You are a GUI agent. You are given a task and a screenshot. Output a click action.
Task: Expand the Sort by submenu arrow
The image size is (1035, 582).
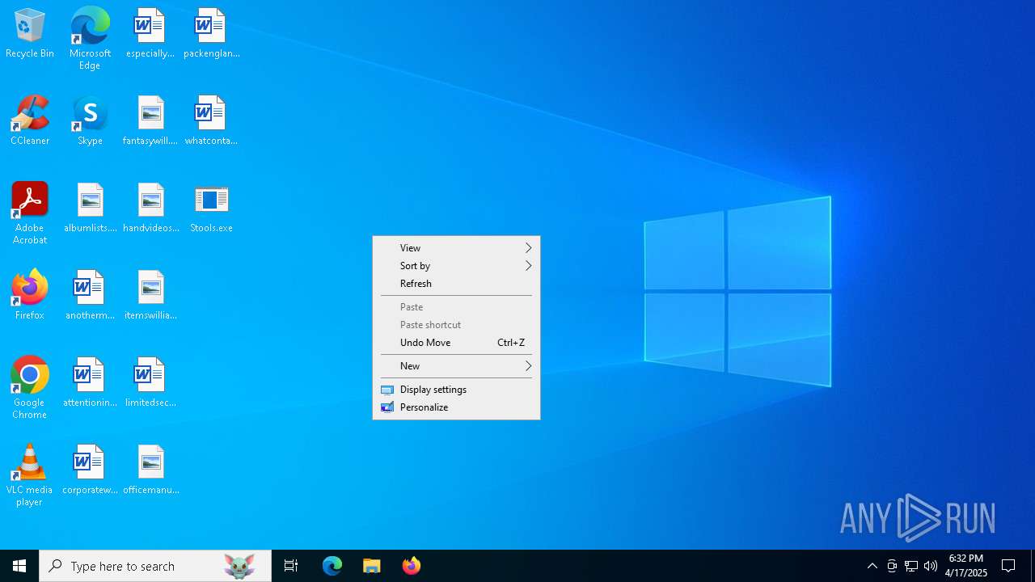tap(528, 266)
